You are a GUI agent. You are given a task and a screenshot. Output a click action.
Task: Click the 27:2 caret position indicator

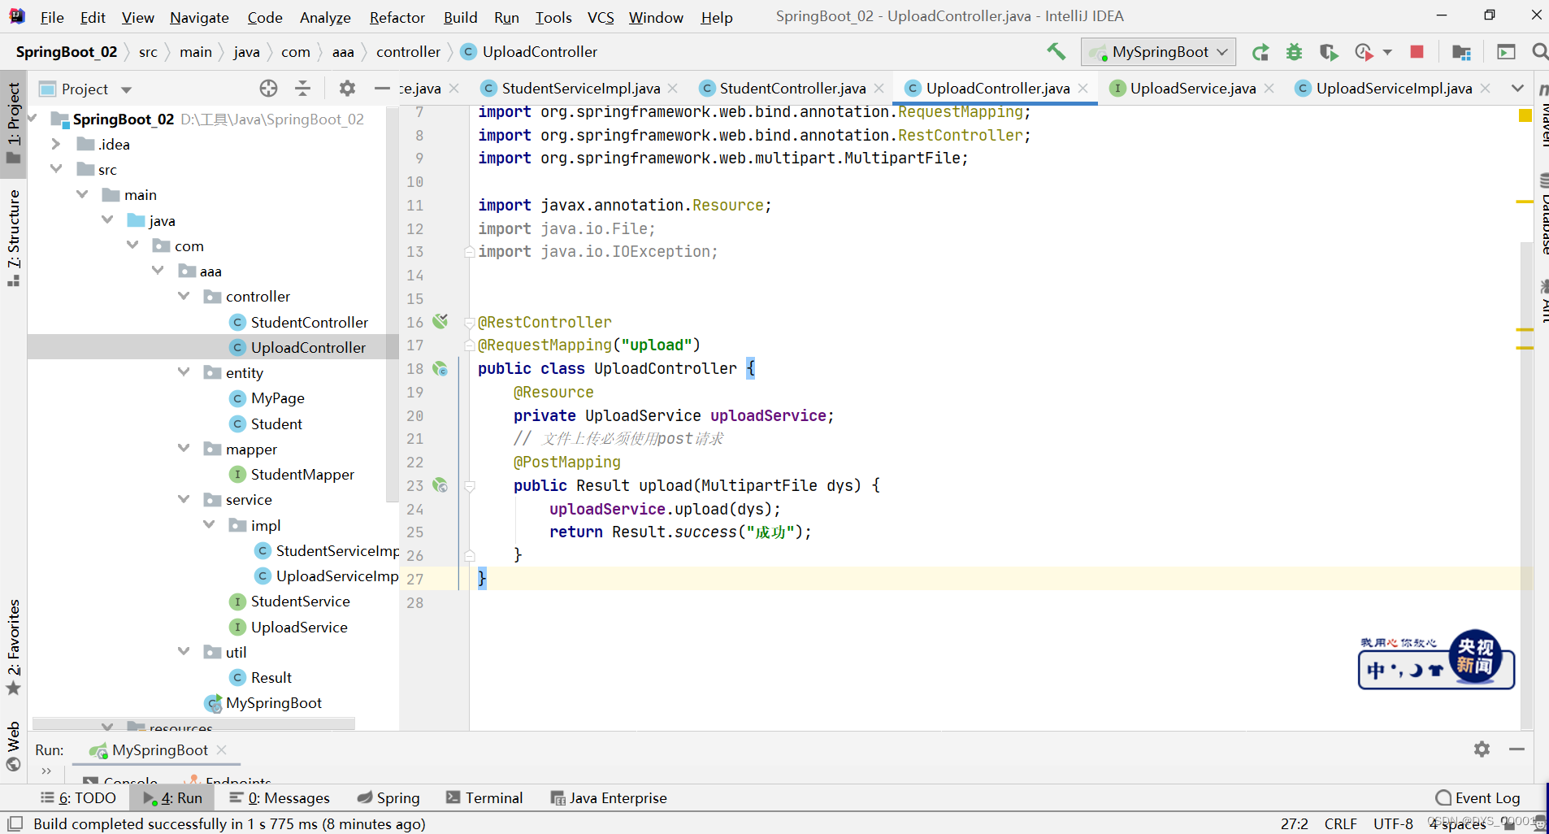(1294, 823)
